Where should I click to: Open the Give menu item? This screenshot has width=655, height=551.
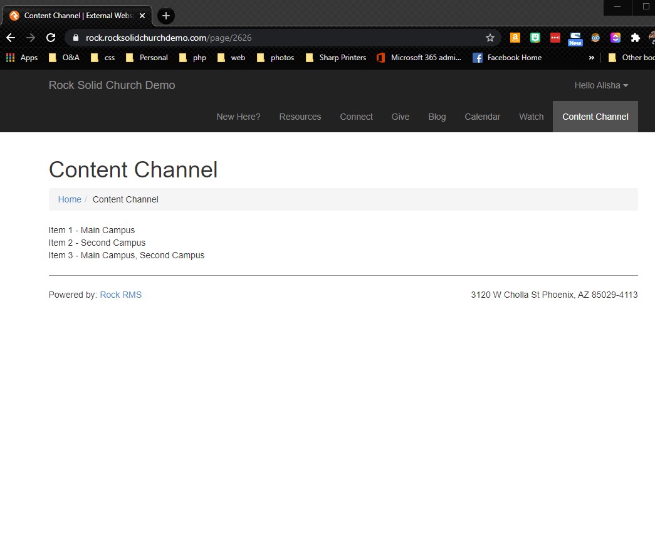400,117
